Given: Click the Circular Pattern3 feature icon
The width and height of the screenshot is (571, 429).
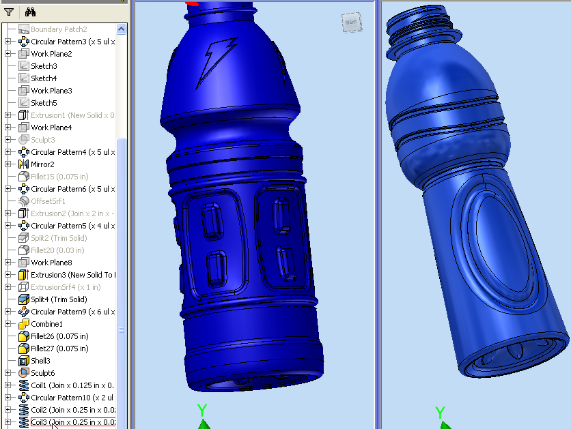Looking at the screenshot, I should click(x=24, y=42).
